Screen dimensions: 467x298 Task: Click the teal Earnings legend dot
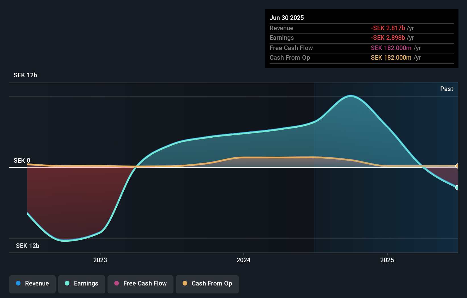[67, 283]
